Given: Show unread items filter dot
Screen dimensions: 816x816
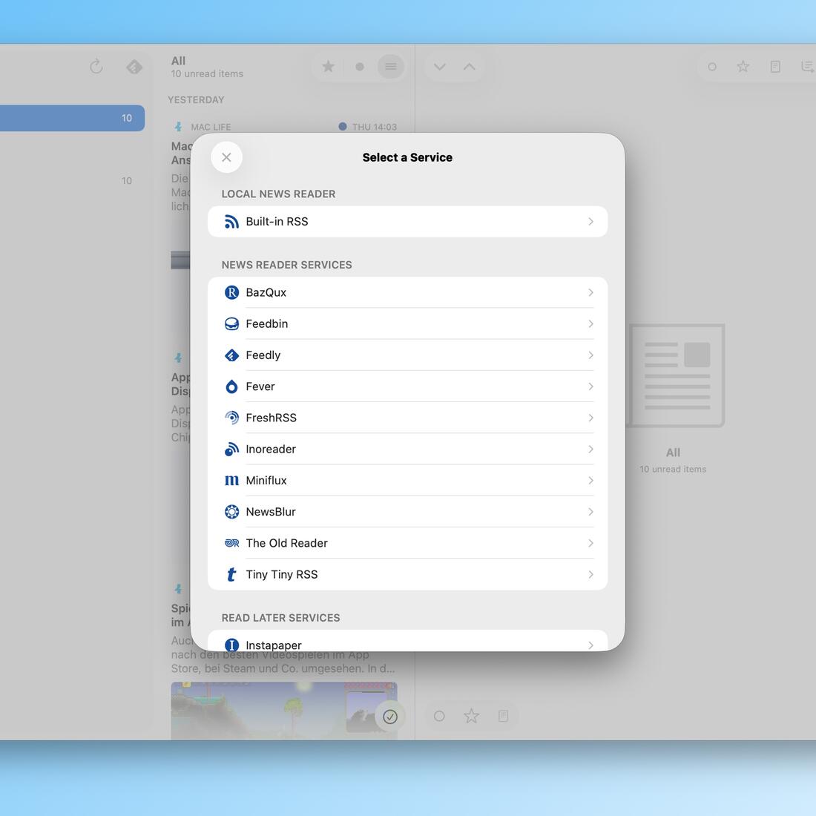Looking at the screenshot, I should pos(360,67).
